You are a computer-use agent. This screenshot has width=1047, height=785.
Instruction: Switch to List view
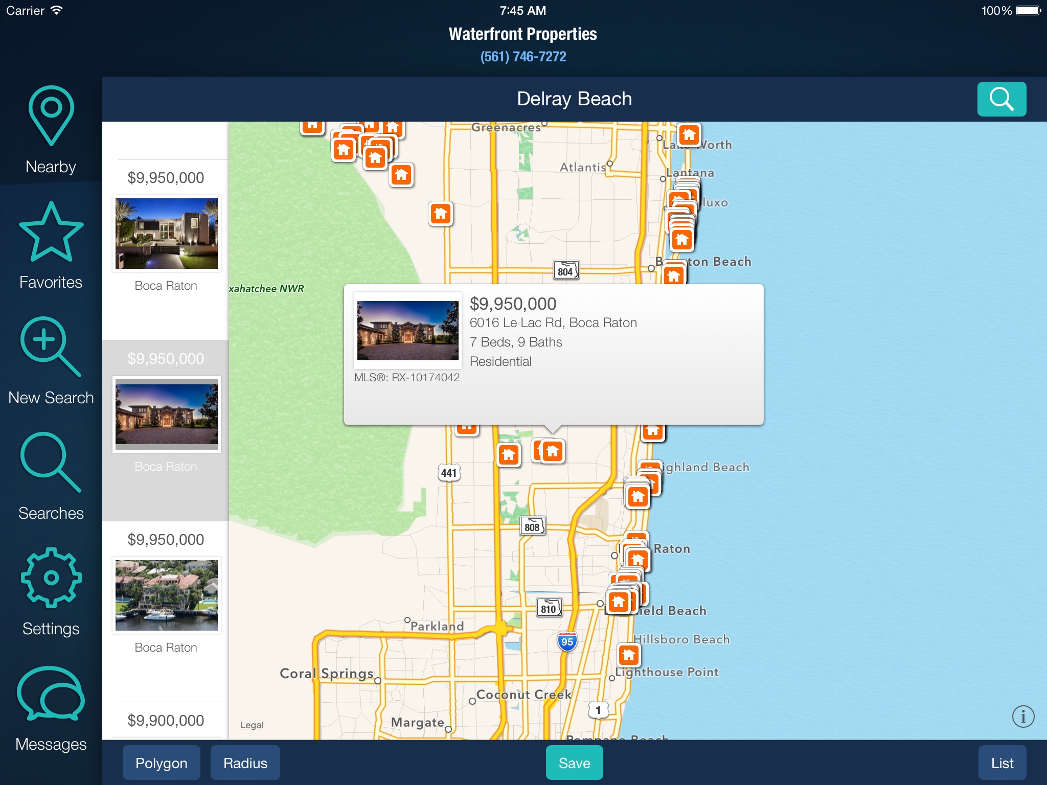(1002, 763)
